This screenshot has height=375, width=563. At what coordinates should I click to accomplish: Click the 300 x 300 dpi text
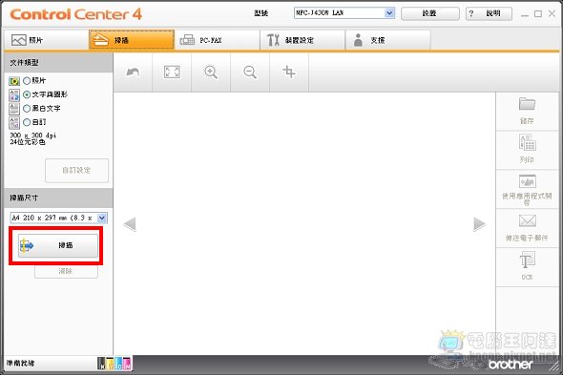(33, 135)
